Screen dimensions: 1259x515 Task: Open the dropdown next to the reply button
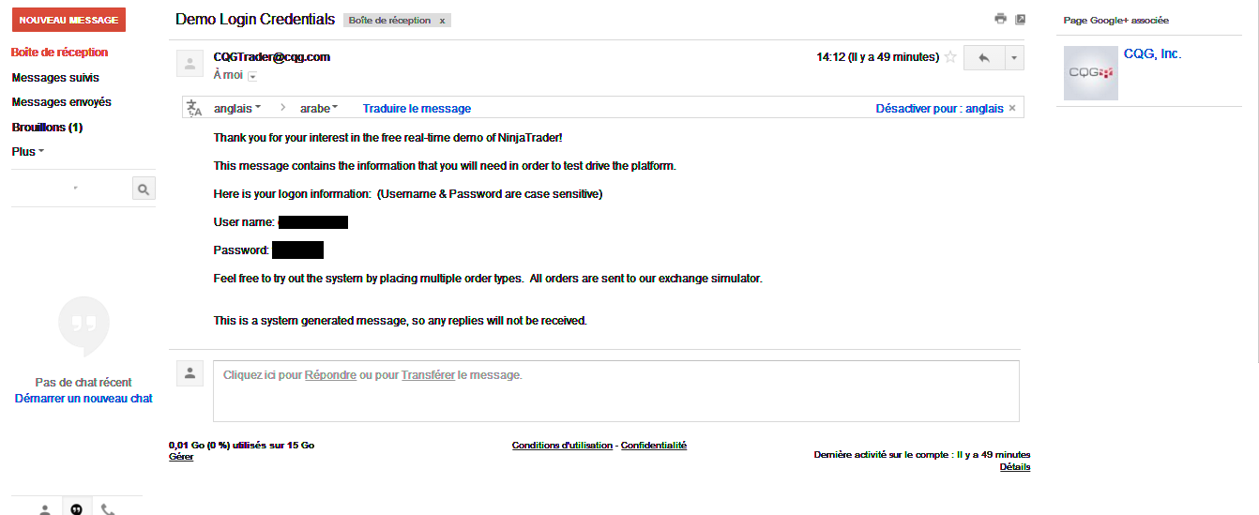[1014, 57]
